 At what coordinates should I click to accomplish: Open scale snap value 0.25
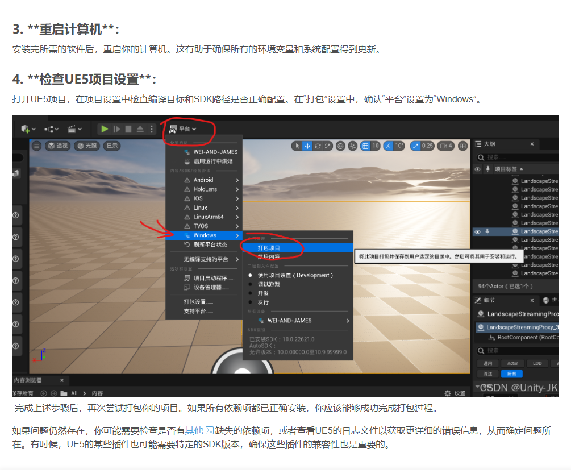427,146
